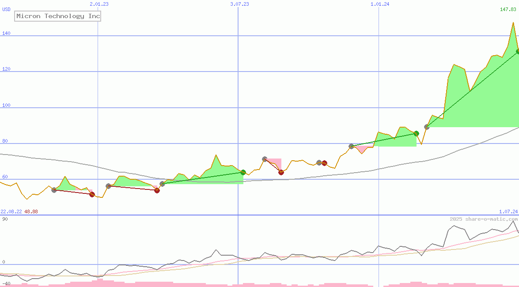Click the 147.83 peak price value

508,9
